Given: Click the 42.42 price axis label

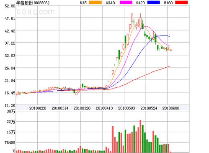Looking at the screenshot, I should [x=10, y=31].
